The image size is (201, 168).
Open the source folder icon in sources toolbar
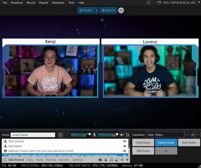(100, 160)
